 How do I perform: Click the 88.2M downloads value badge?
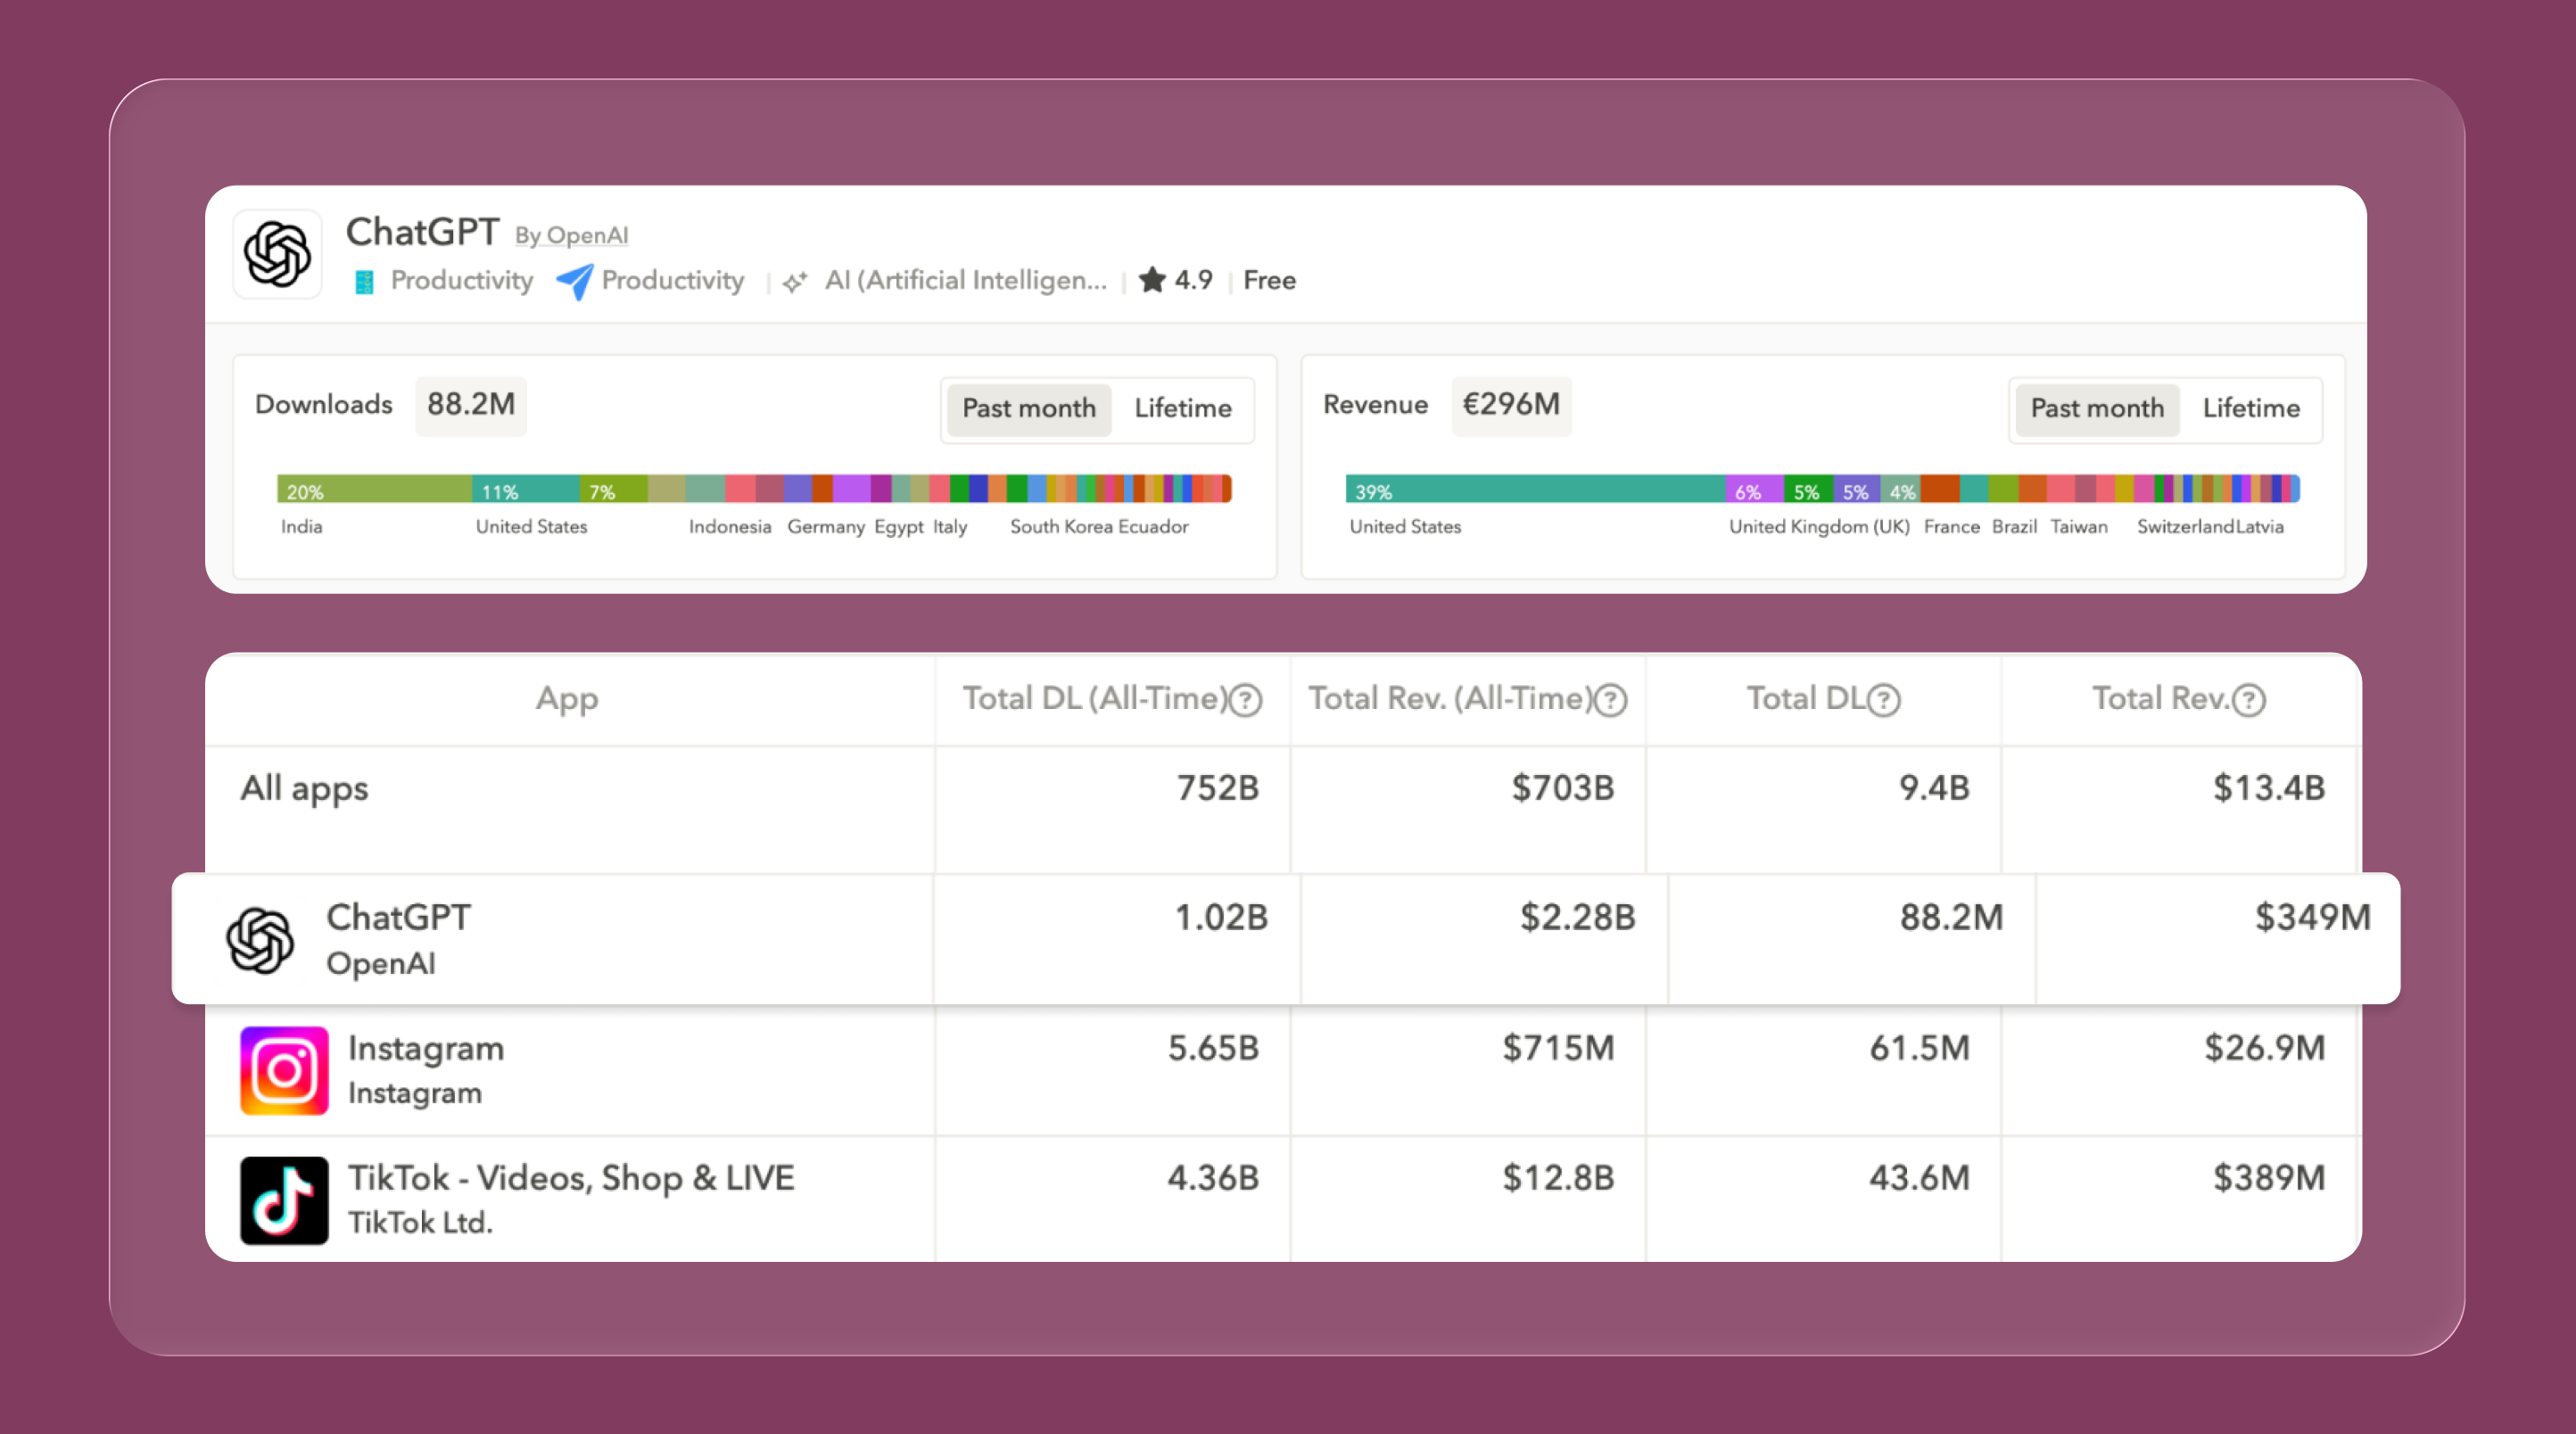point(471,405)
